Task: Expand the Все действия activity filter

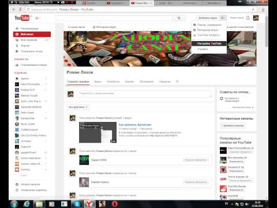Action: click(78, 107)
